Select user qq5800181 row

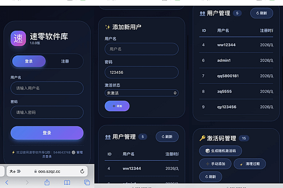point(236,76)
